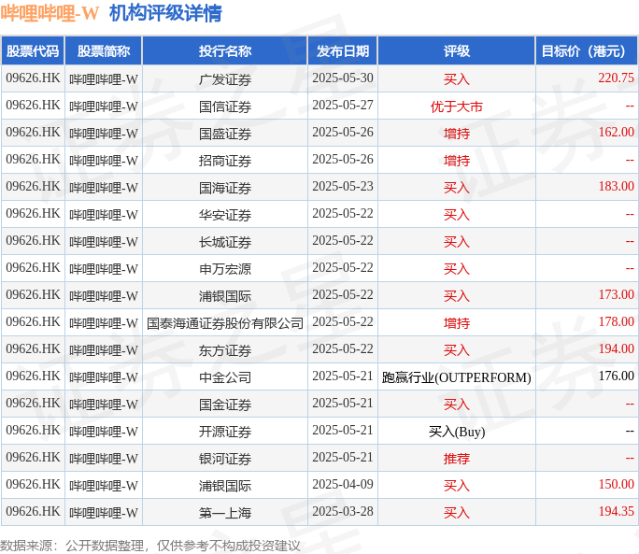Click target price 194.35
The width and height of the screenshot is (639, 554).
point(616,512)
